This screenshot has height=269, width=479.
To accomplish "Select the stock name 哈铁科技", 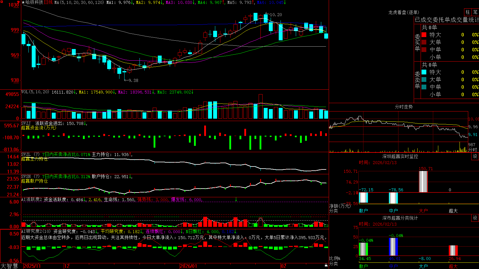I will (34, 2).
